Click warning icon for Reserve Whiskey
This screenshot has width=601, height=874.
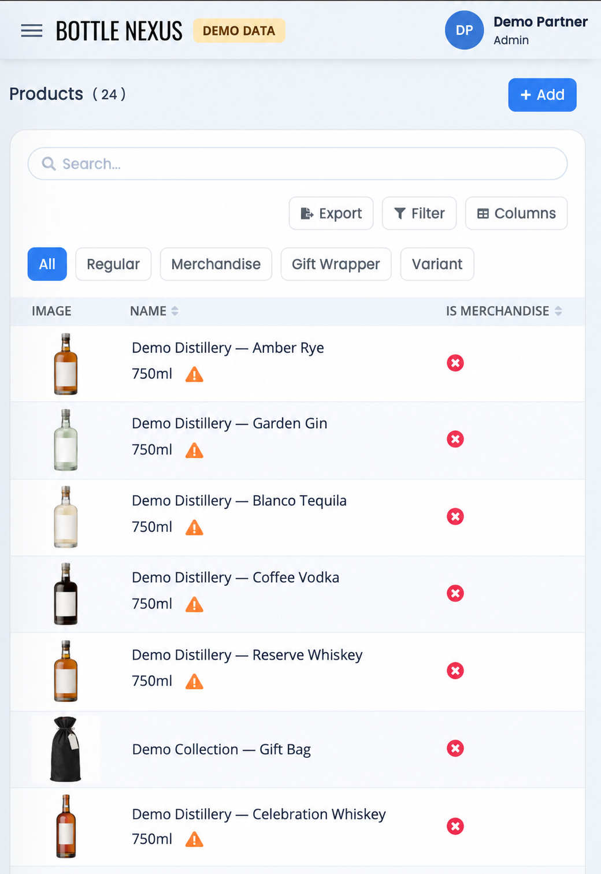pyautogui.click(x=195, y=682)
